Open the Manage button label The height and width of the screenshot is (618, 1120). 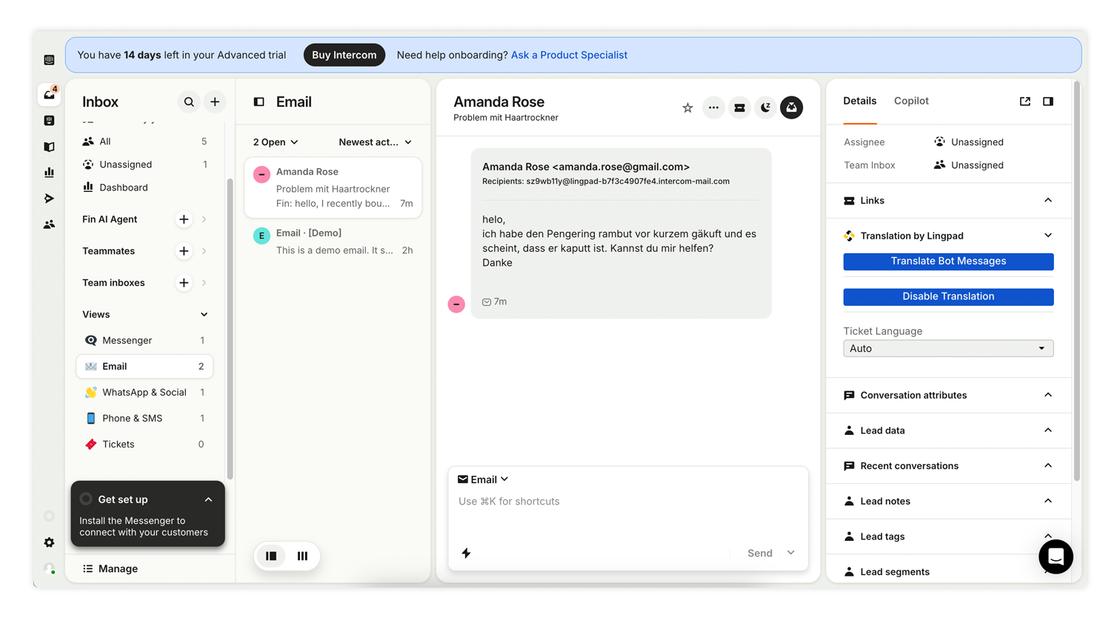pyautogui.click(x=118, y=569)
